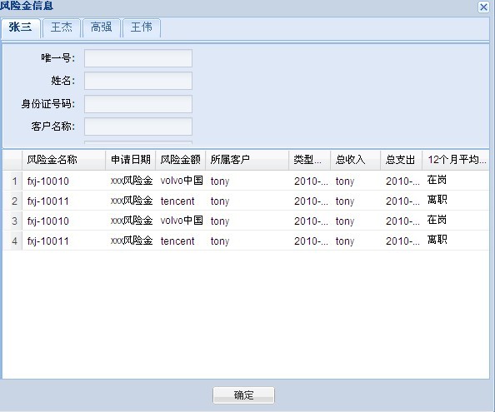Select row 1 fxj-10010 cell
Image resolution: width=495 pixels, height=412 pixels.
tap(48, 181)
